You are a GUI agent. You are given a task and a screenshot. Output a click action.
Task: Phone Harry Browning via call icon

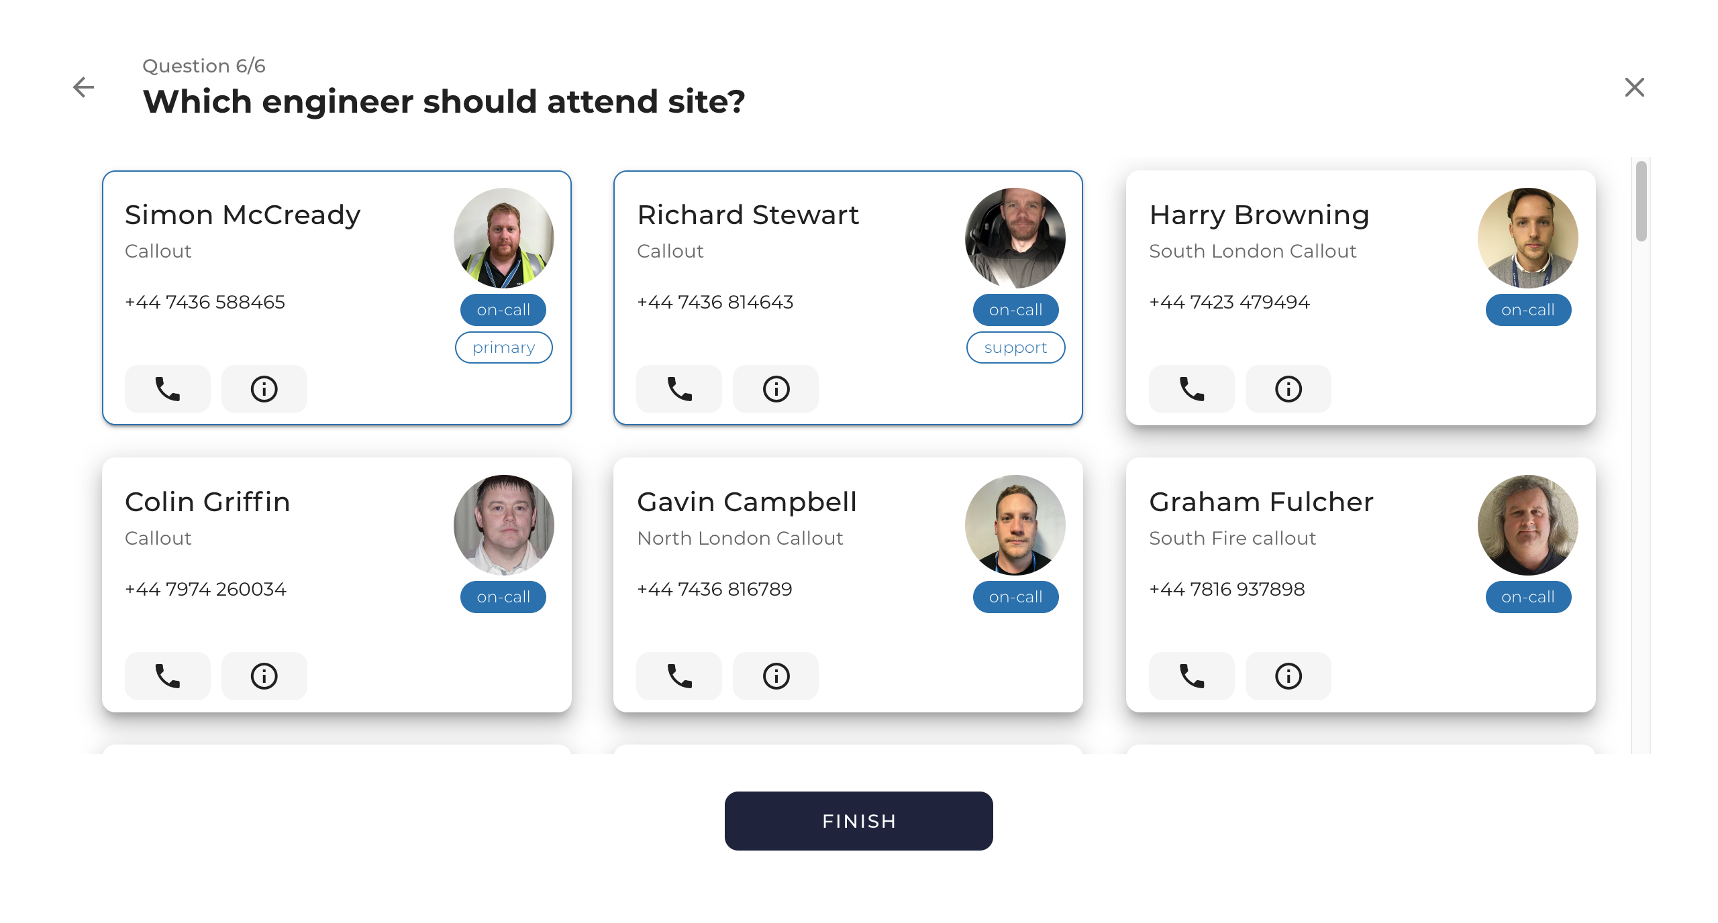(1191, 389)
